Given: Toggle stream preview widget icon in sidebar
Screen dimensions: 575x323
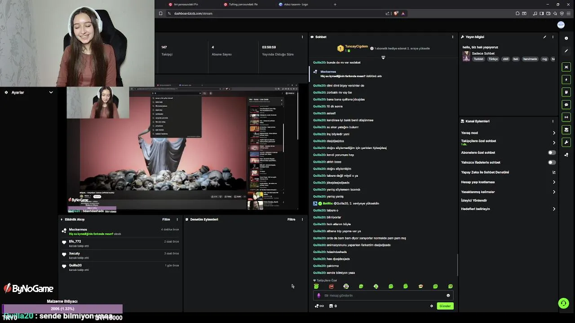Looking at the screenshot, I should click(566, 67).
